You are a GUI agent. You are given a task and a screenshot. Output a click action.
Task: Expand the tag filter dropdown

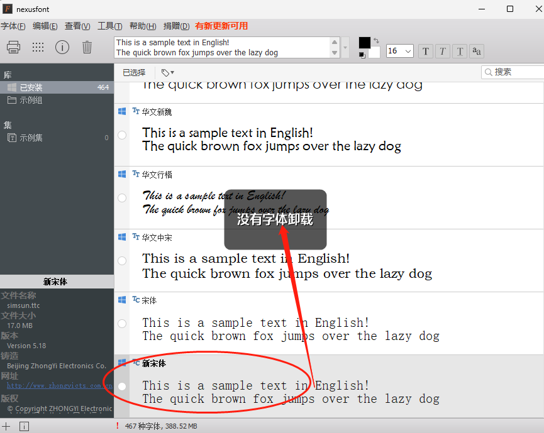tap(168, 72)
